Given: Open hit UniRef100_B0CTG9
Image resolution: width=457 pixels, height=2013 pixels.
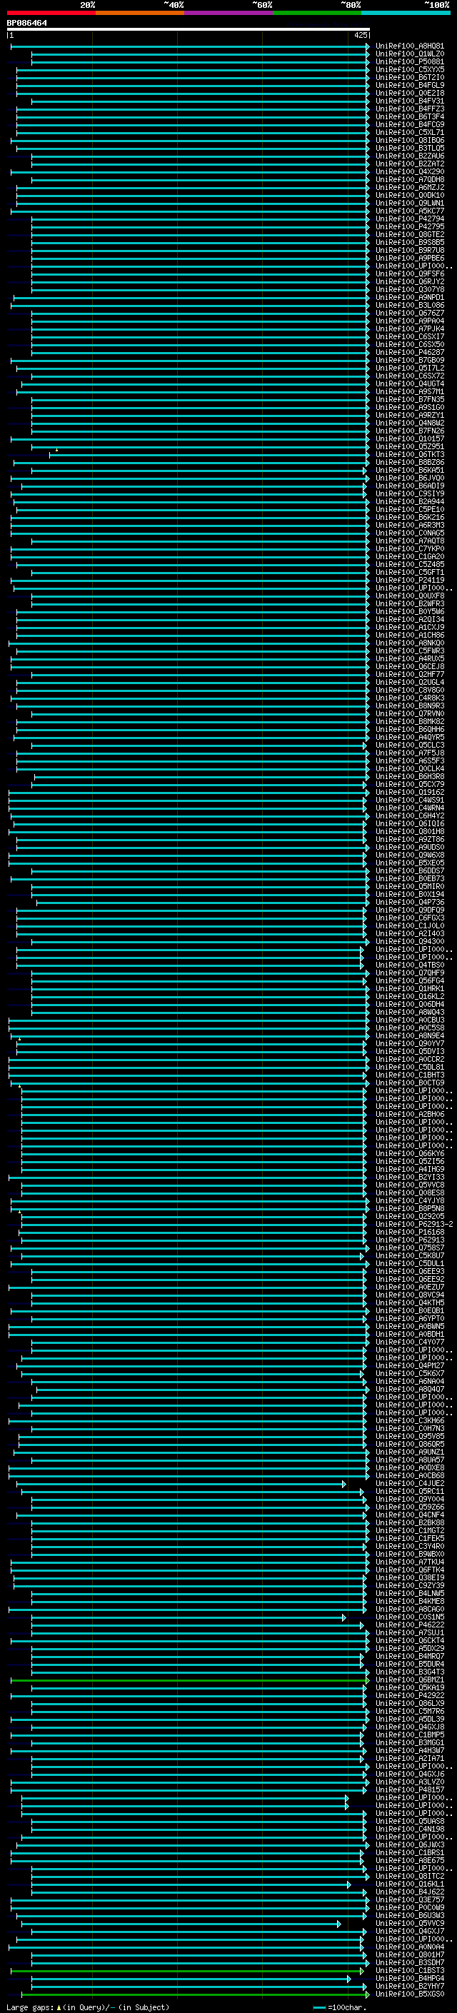Looking at the screenshot, I should 409,1083.
